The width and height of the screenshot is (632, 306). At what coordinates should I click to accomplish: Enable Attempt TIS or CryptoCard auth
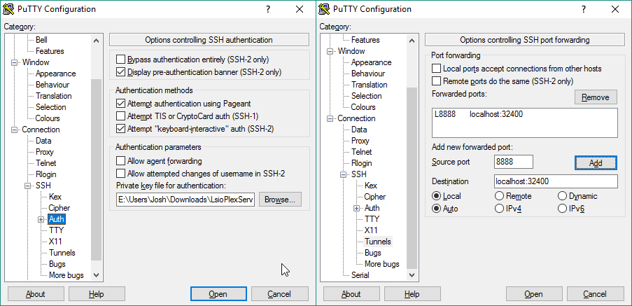pyautogui.click(x=120, y=116)
